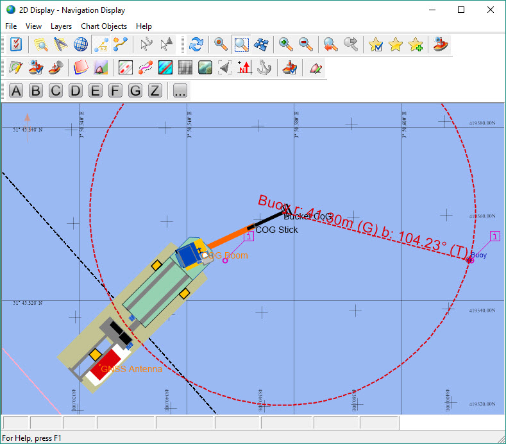
Task: Open the ellipsis more views button
Action: [x=180, y=90]
